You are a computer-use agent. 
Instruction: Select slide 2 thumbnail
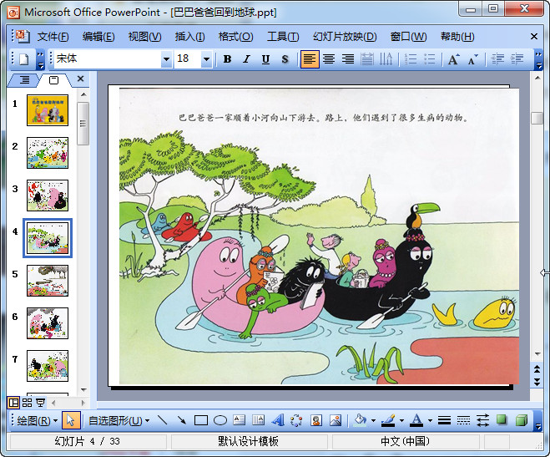point(48,153)
